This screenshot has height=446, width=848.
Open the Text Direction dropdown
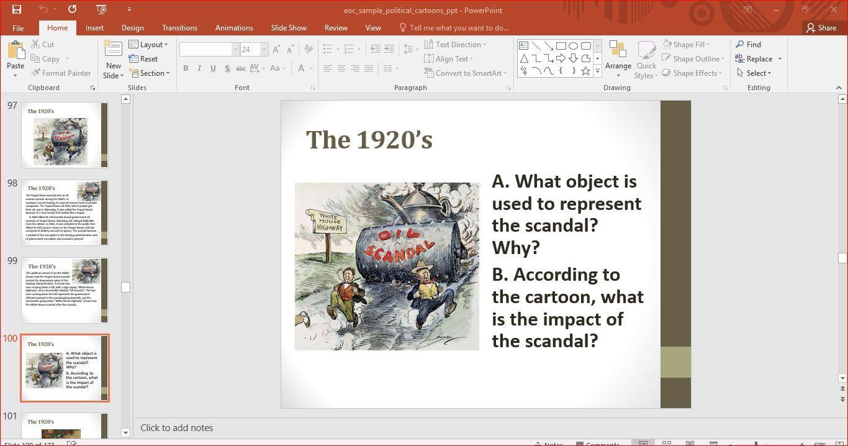[x=456, y=45]
